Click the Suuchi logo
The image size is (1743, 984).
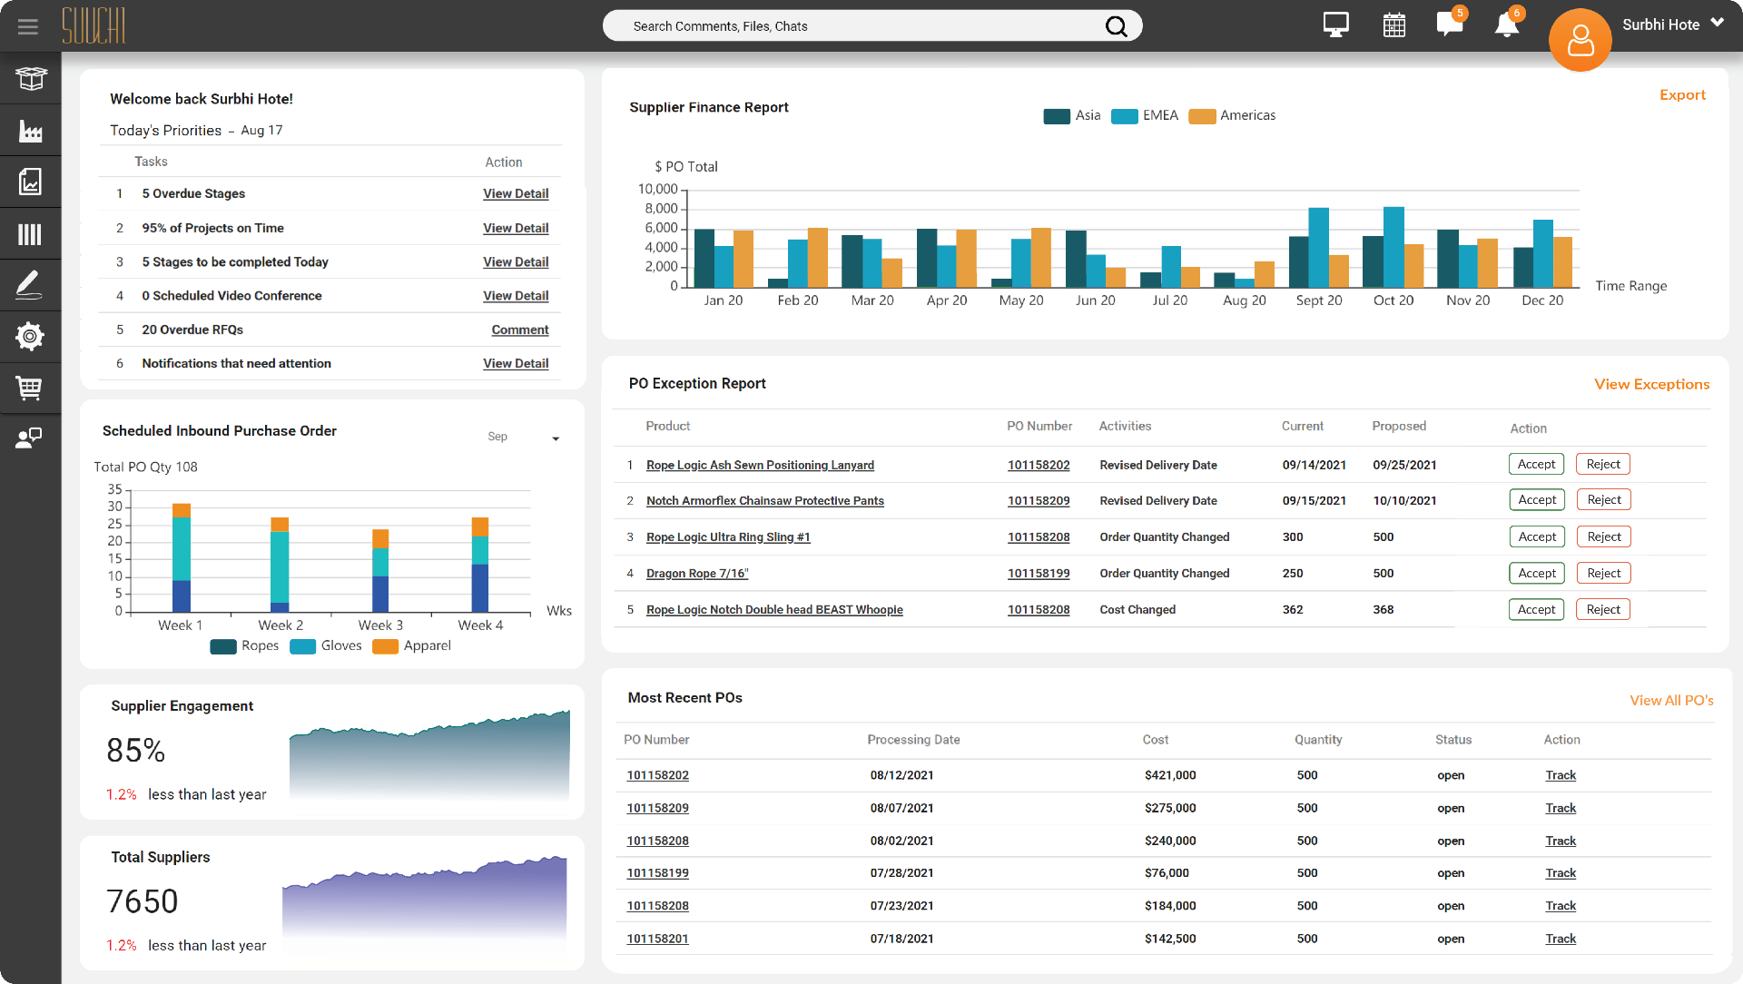[x=94, y=25]
